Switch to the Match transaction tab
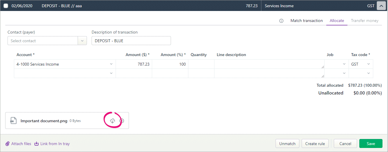Viewport: 388px width, 152px height. click(x=307, y=21)
